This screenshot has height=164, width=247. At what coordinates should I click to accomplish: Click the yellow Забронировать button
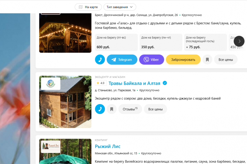click(x=183, y=60)
